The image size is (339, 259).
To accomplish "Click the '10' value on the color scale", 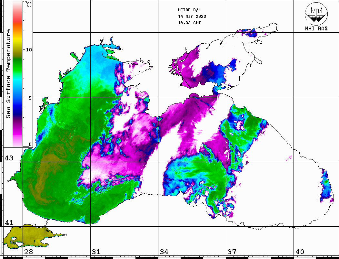I will (29, 50).
